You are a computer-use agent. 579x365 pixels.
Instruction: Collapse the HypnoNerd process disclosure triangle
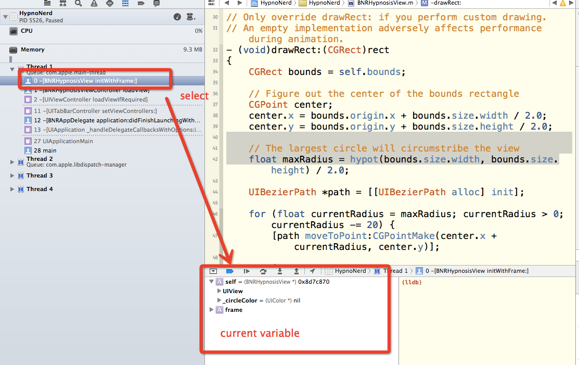point(5,17)
